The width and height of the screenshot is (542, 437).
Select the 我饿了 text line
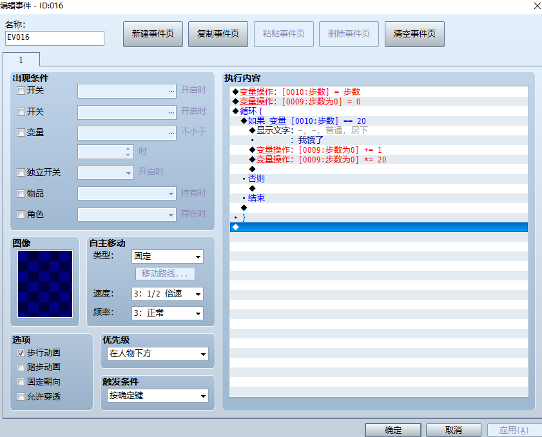[379, 140]
